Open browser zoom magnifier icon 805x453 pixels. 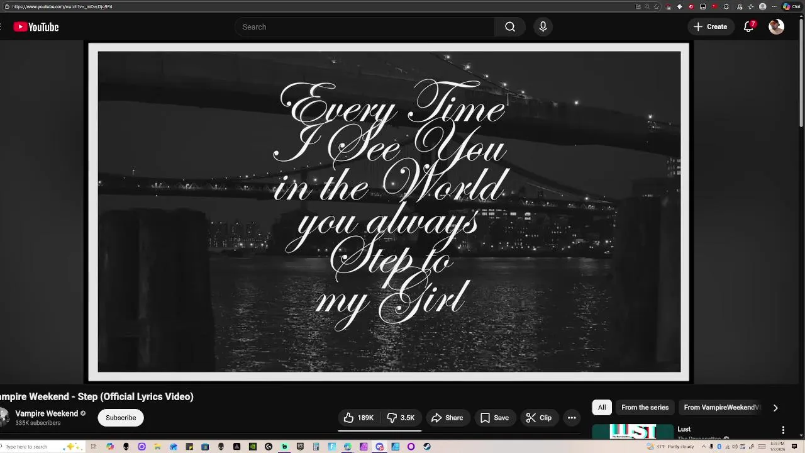[647, 6]
